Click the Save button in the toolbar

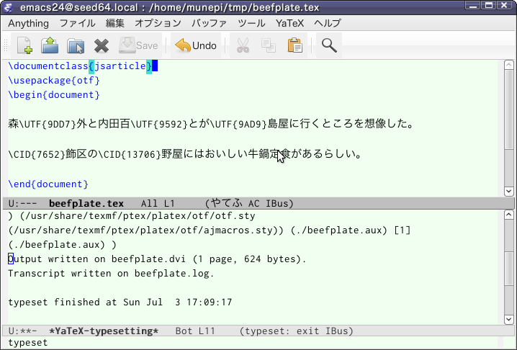[x=138, y=45]
